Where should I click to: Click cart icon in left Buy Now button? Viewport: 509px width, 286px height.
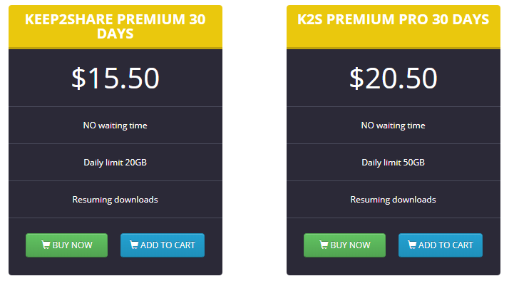coord(46,245)
